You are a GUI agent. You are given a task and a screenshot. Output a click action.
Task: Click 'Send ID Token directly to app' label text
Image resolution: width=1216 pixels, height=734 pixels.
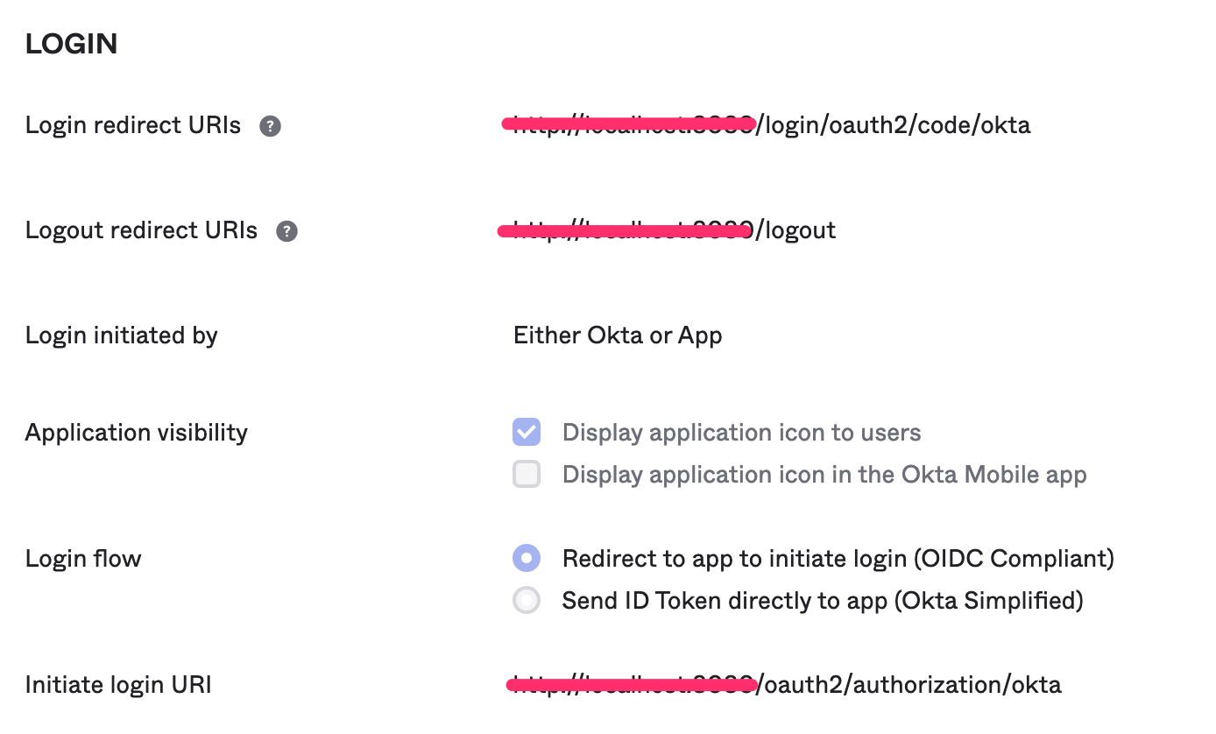(822, 600)
